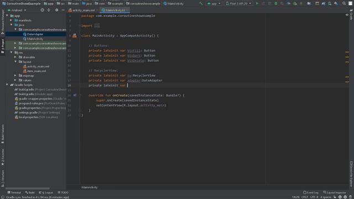Click class gutter icon beside MainActivity

(75, 35)
